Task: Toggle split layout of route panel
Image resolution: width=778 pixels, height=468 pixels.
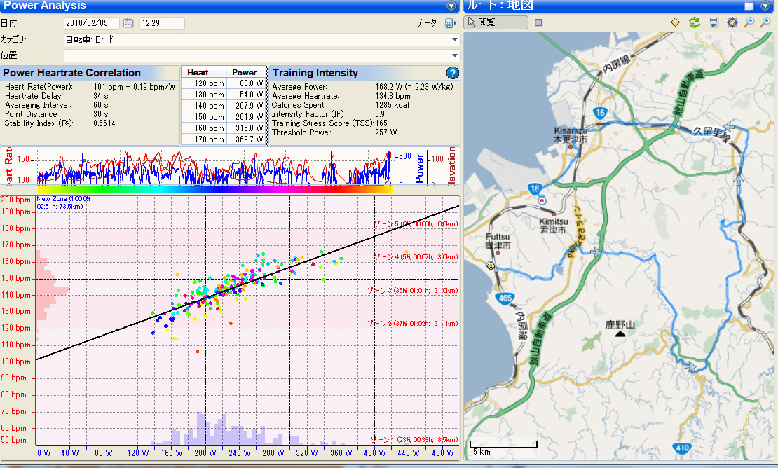Action: [749, 6]
